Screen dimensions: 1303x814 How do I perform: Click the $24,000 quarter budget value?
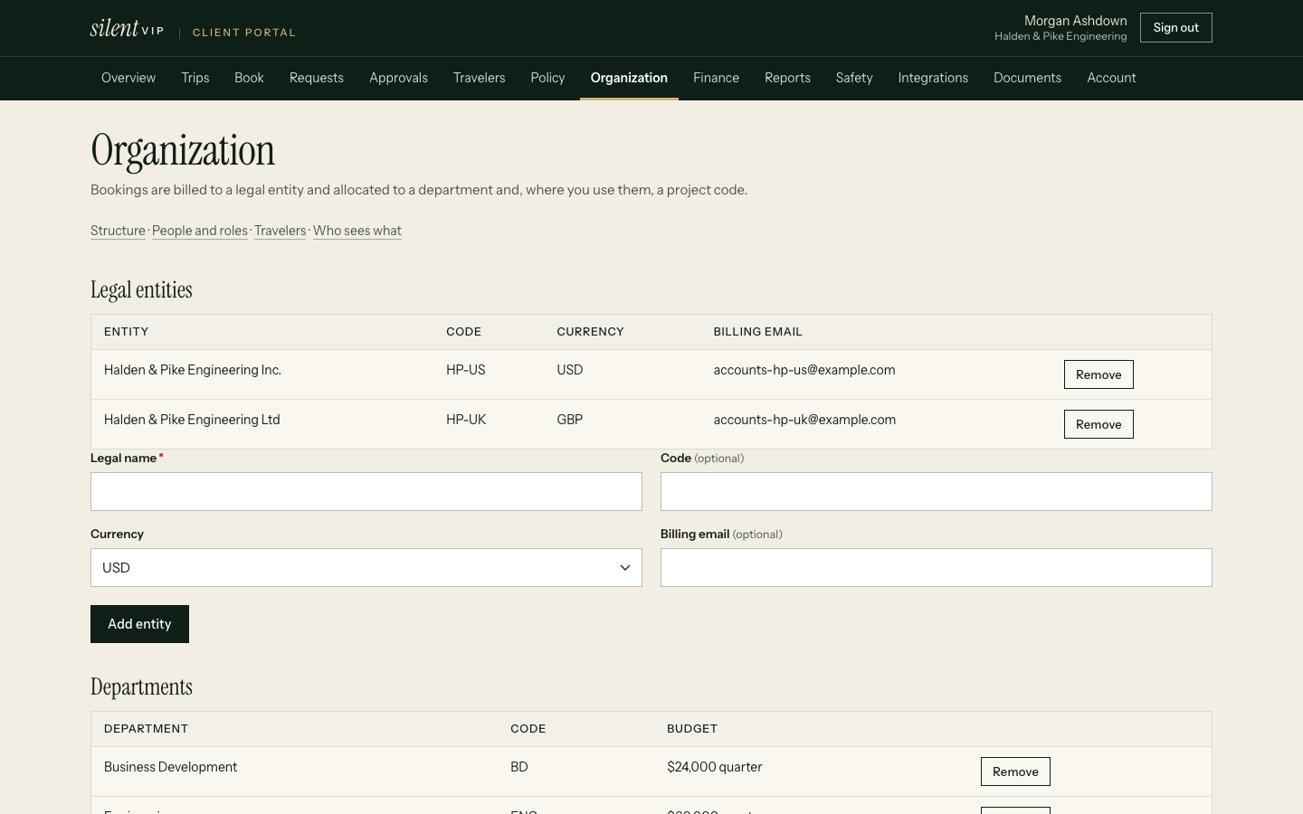715,767
